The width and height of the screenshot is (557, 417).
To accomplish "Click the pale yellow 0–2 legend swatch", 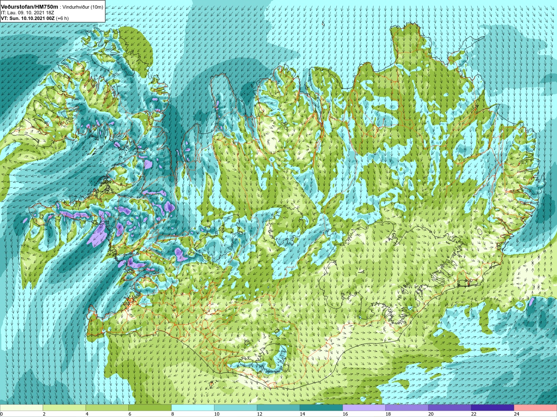I will pyautogui.click(x=21, y=408).
